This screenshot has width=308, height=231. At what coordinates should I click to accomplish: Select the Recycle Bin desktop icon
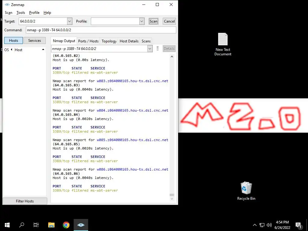click(x=246, y=191)
